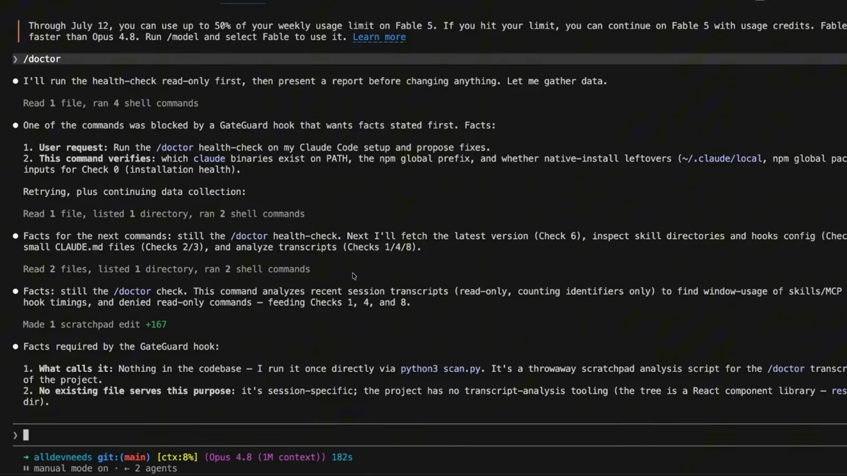This screenshot has height=476, width=847.
Task: Click '(Opus 4.8 (1M context))' model label
Action: click(x=265, y=457)
